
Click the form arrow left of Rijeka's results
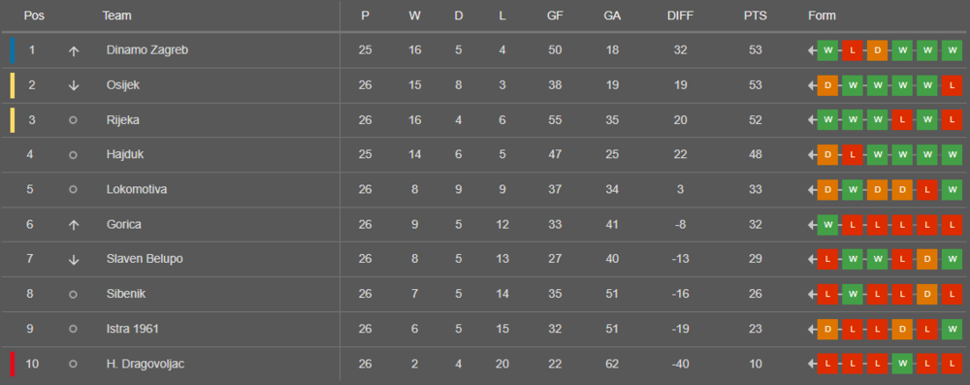pyautogui.click(x=812, y=120)
